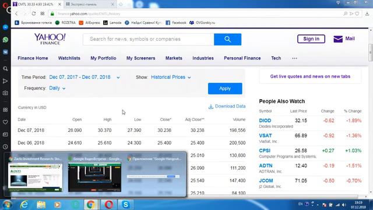Screen dimensions: 373x210
Task: Open Markets menu item
Action: click(x=174, y=58)
